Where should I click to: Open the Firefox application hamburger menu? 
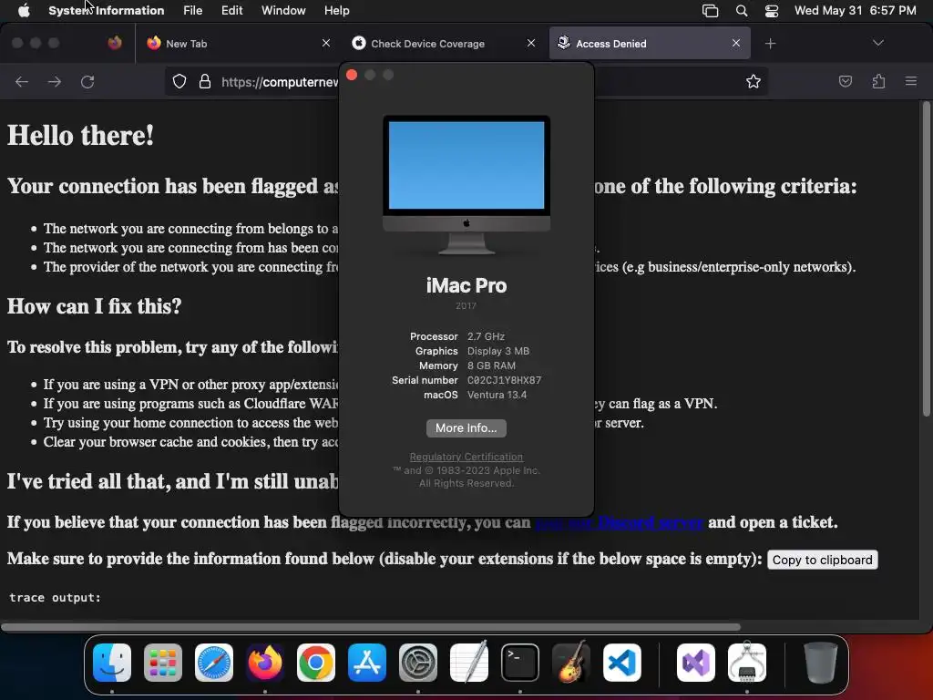[x=911, y=81]
